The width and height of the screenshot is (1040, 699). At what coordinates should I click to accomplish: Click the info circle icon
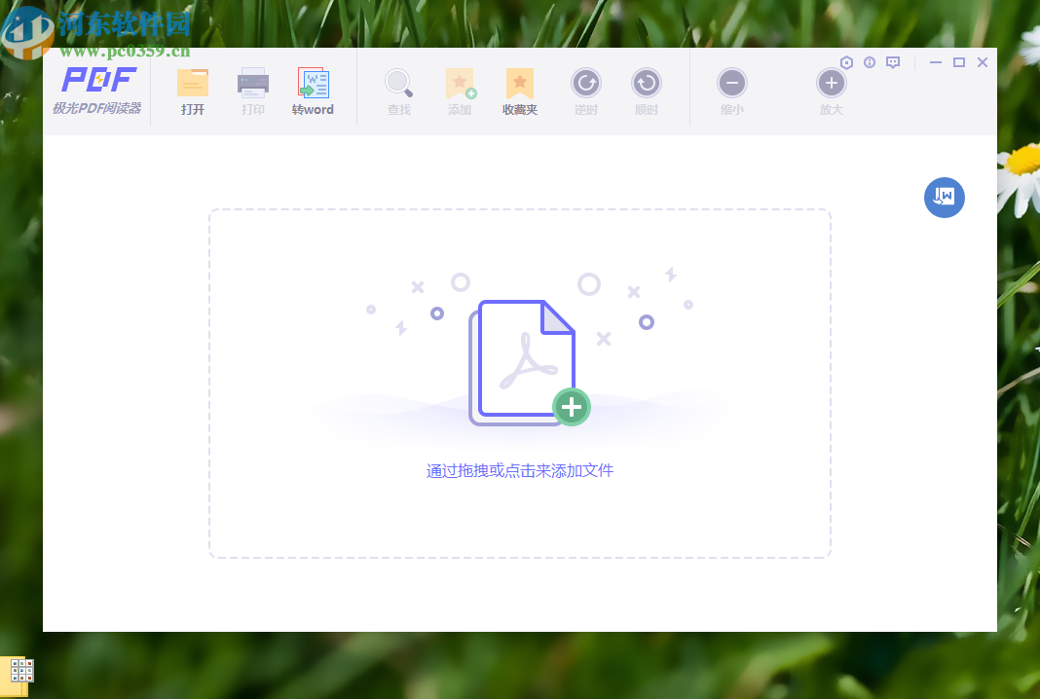[870, 61]
